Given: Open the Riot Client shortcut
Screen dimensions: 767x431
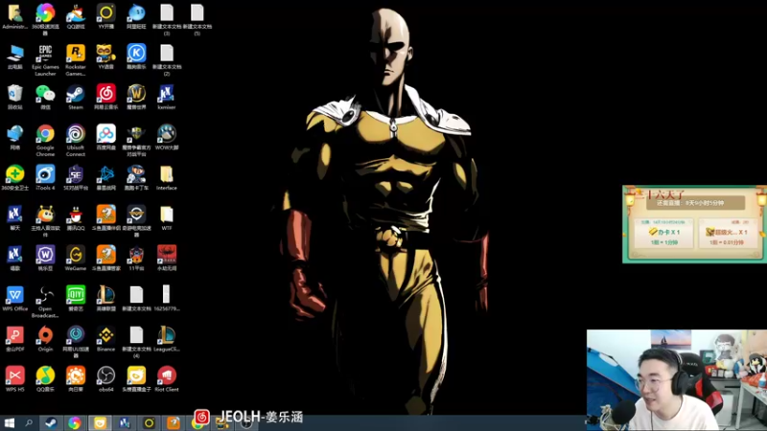Looking at the screenshot, I should click(167, 379).
